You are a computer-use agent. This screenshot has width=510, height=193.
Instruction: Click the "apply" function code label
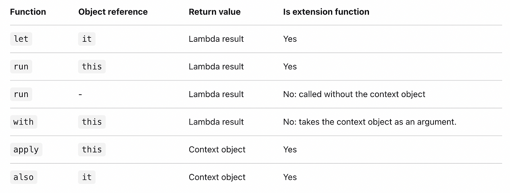coord(26,150)
